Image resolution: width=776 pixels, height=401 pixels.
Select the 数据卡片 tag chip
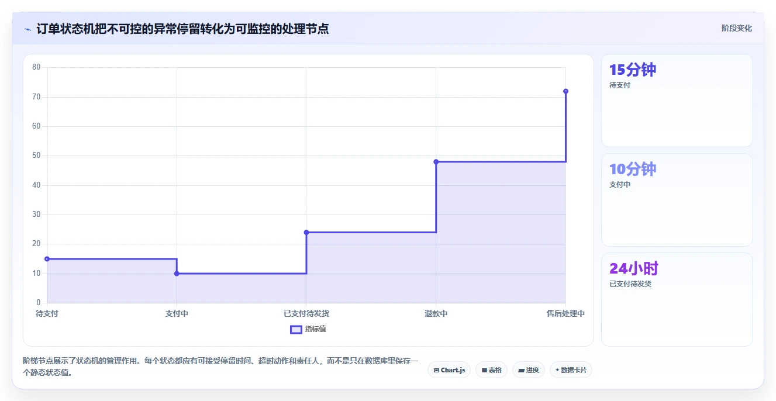[x=571, y=370]
